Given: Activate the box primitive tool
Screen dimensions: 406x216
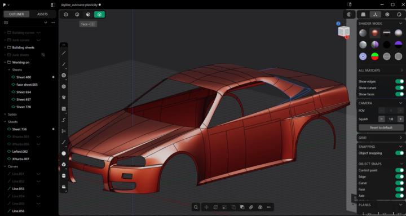Looking at the screenshot, I should pyautogui.click(x=64, y=165).
